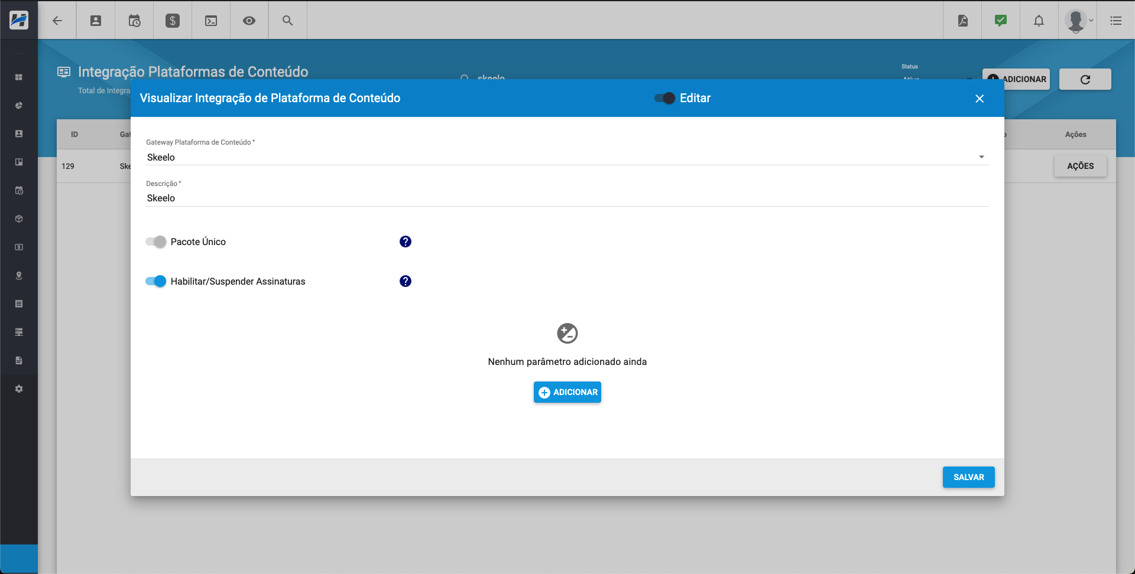Click the Ações column header
The width and height of the screenshot is (1135, 574).
(1076, 135)
